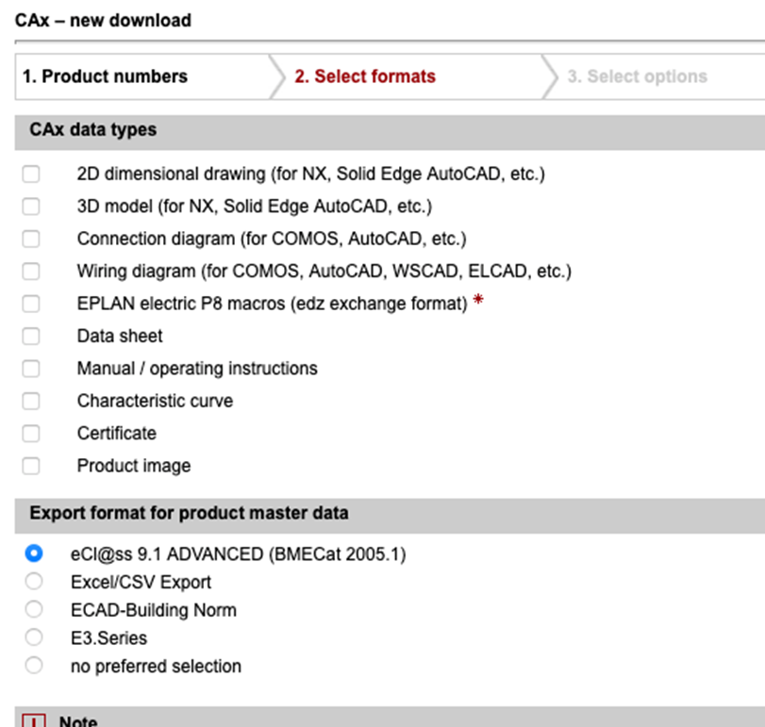This screenshot has width=765, height=727.
Task: Check the 3D model option
Action: (31, 207)
